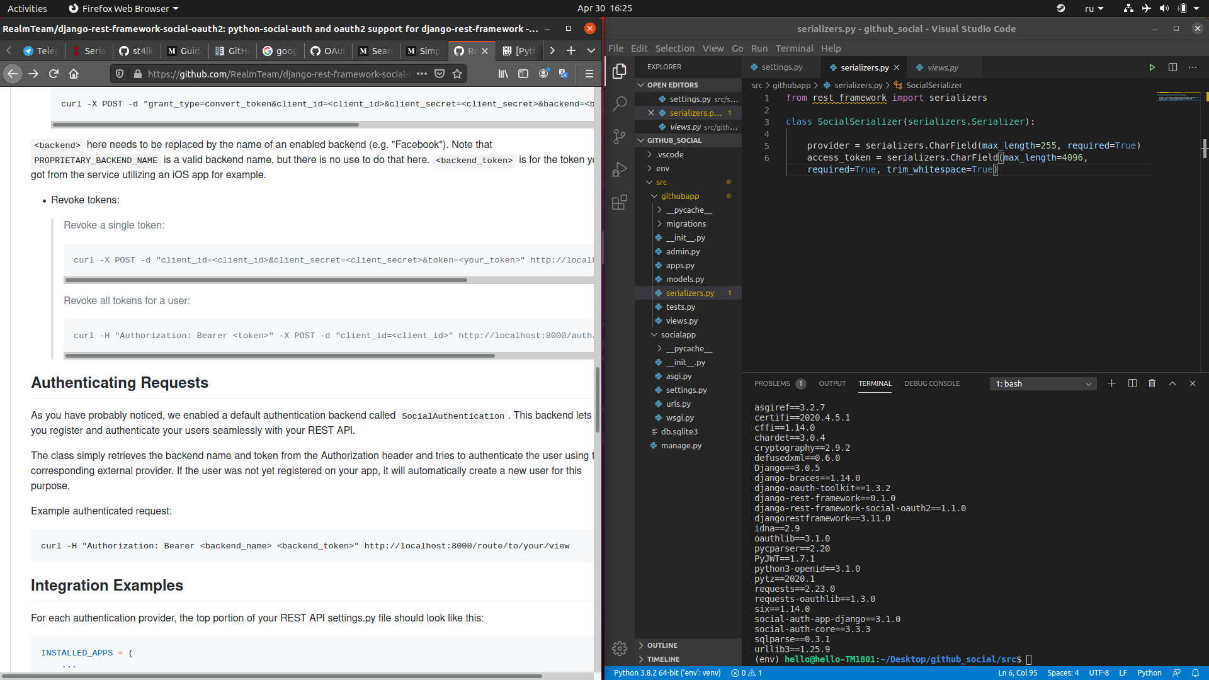
Task: Click the Firefox back arrow button
Action: [13, 74]
